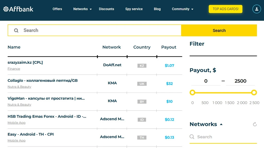Open KMA network in VigoMan row
Screen dimensions: 264x148
(112, 101)
